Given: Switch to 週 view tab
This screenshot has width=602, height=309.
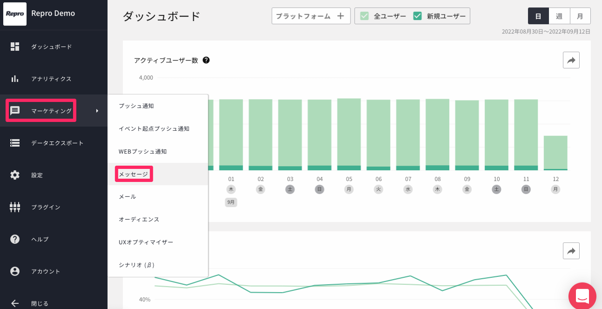Looking at the screenshot, I should click(559, 16).
